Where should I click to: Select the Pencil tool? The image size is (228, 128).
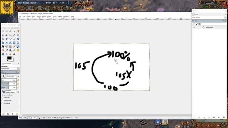pyautogui.click(x=14, y=47)
